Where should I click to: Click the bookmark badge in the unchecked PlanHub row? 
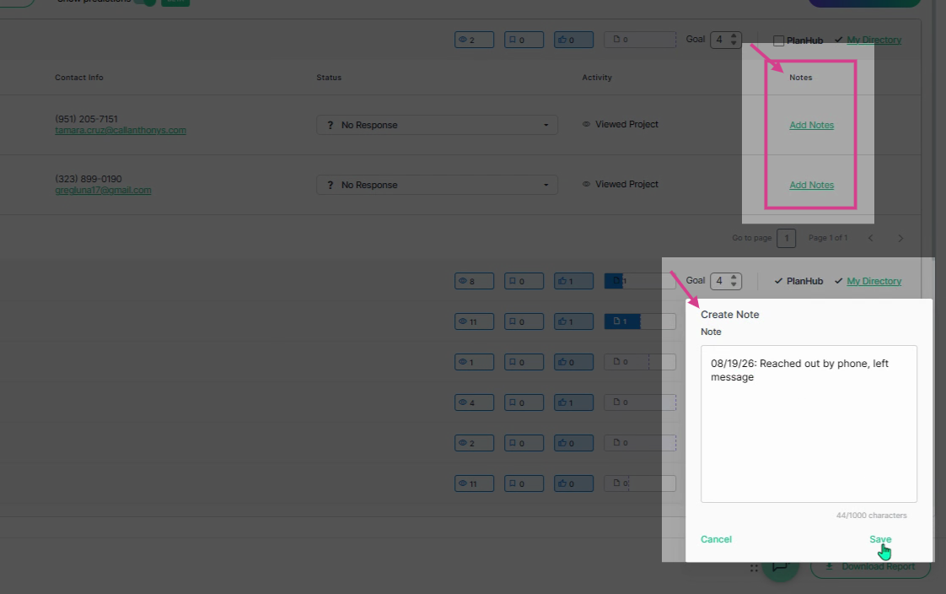(x=524, y=40)
